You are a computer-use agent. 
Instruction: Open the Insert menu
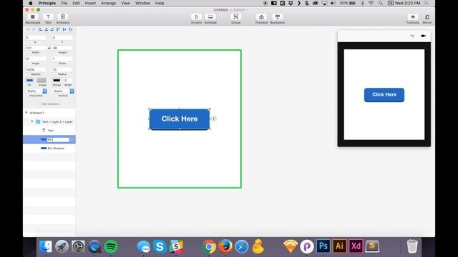90,3
